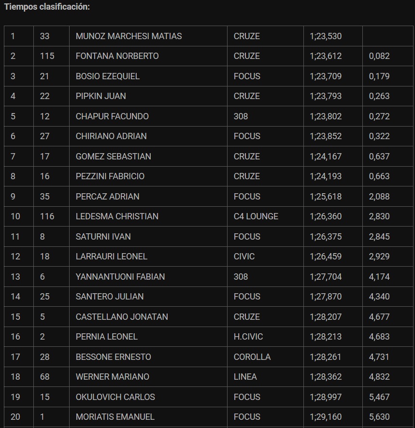The image size is (415, 428).
Task: Click the name MUNOZ MARCHESI MATIAS
Action: tap(129, 36)
